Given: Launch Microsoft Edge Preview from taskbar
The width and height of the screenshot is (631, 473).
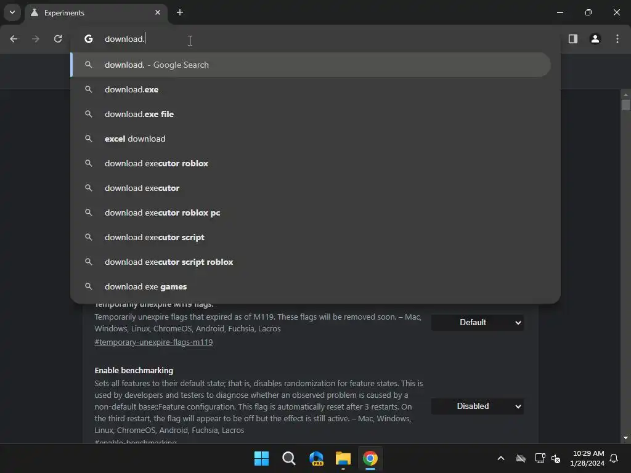Looking at the screenshot, I should click(x=316, y=458).
